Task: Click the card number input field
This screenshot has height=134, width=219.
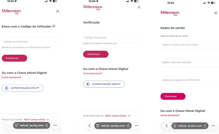Action: tap(189, 45)
